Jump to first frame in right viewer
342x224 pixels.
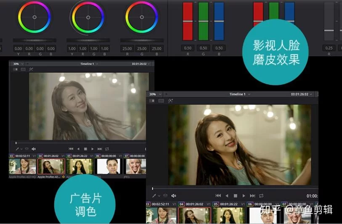tap(218, 196)
